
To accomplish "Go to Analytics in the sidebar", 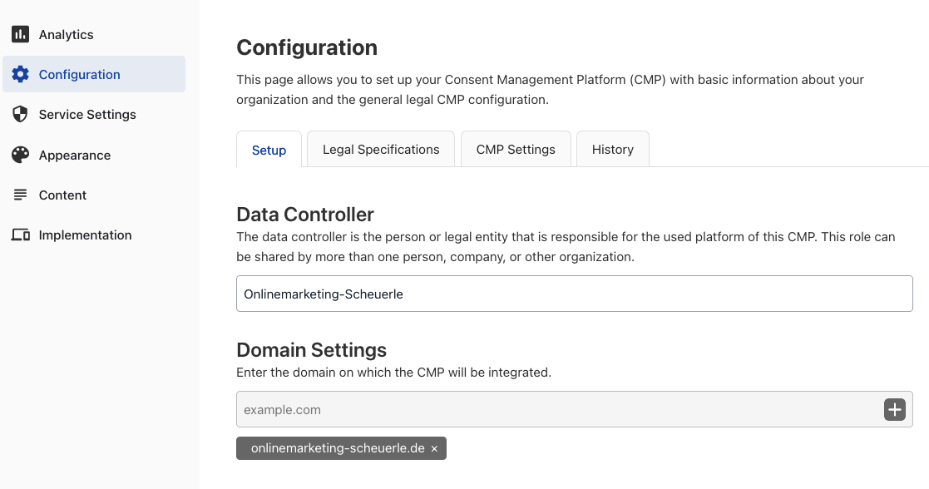I will tap(66, 34).
